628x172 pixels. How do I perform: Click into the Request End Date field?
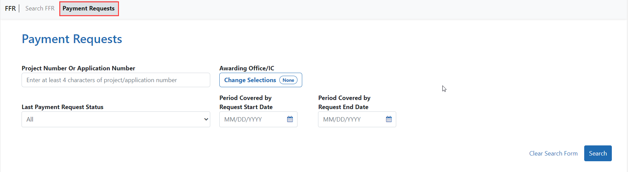352,119
